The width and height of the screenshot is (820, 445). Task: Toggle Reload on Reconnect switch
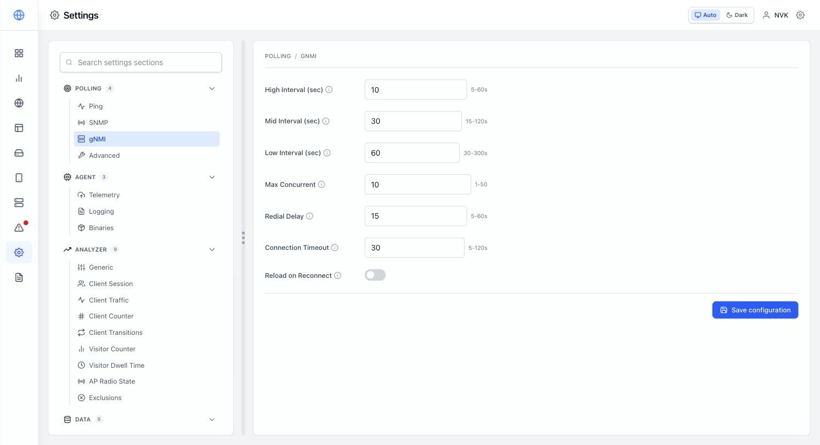[x=375, y=275]
